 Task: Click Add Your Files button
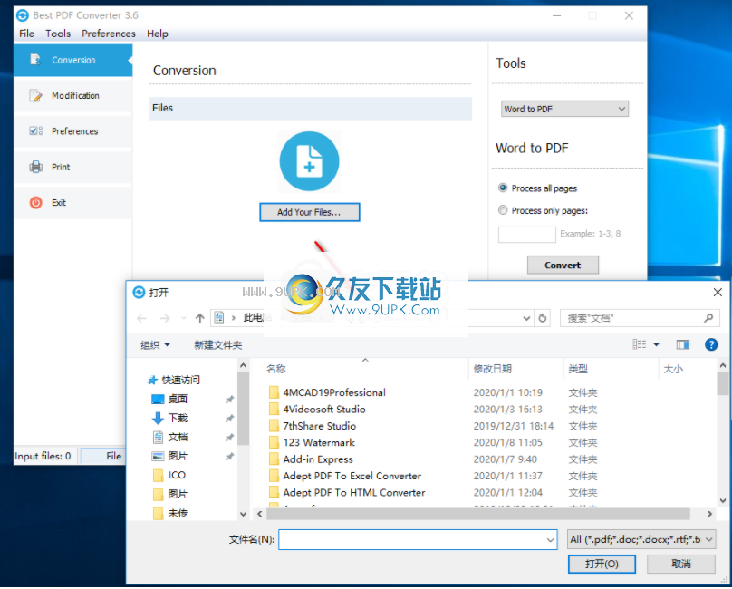click(310, 212)
